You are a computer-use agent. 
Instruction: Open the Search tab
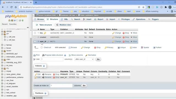coord(75,19)
